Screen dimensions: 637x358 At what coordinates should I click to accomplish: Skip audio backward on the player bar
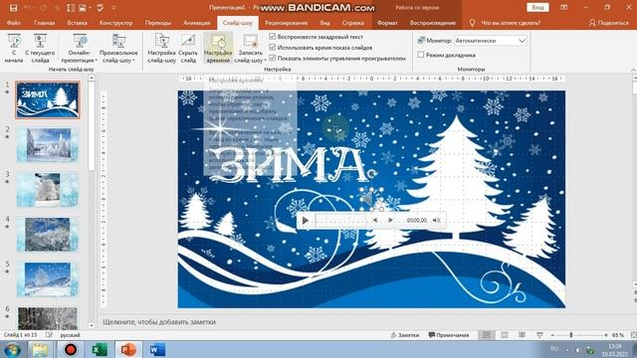[x=375, y=221]
